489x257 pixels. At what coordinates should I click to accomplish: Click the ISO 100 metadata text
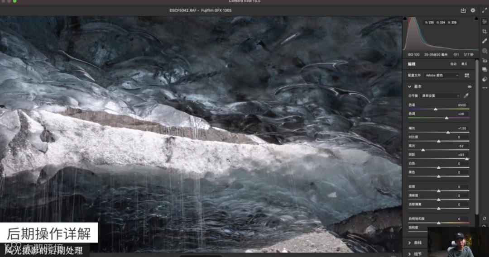click(x=413, y=54)
